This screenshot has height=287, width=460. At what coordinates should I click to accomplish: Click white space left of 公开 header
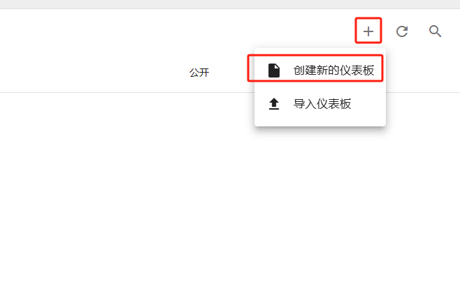tap(94, 73)
